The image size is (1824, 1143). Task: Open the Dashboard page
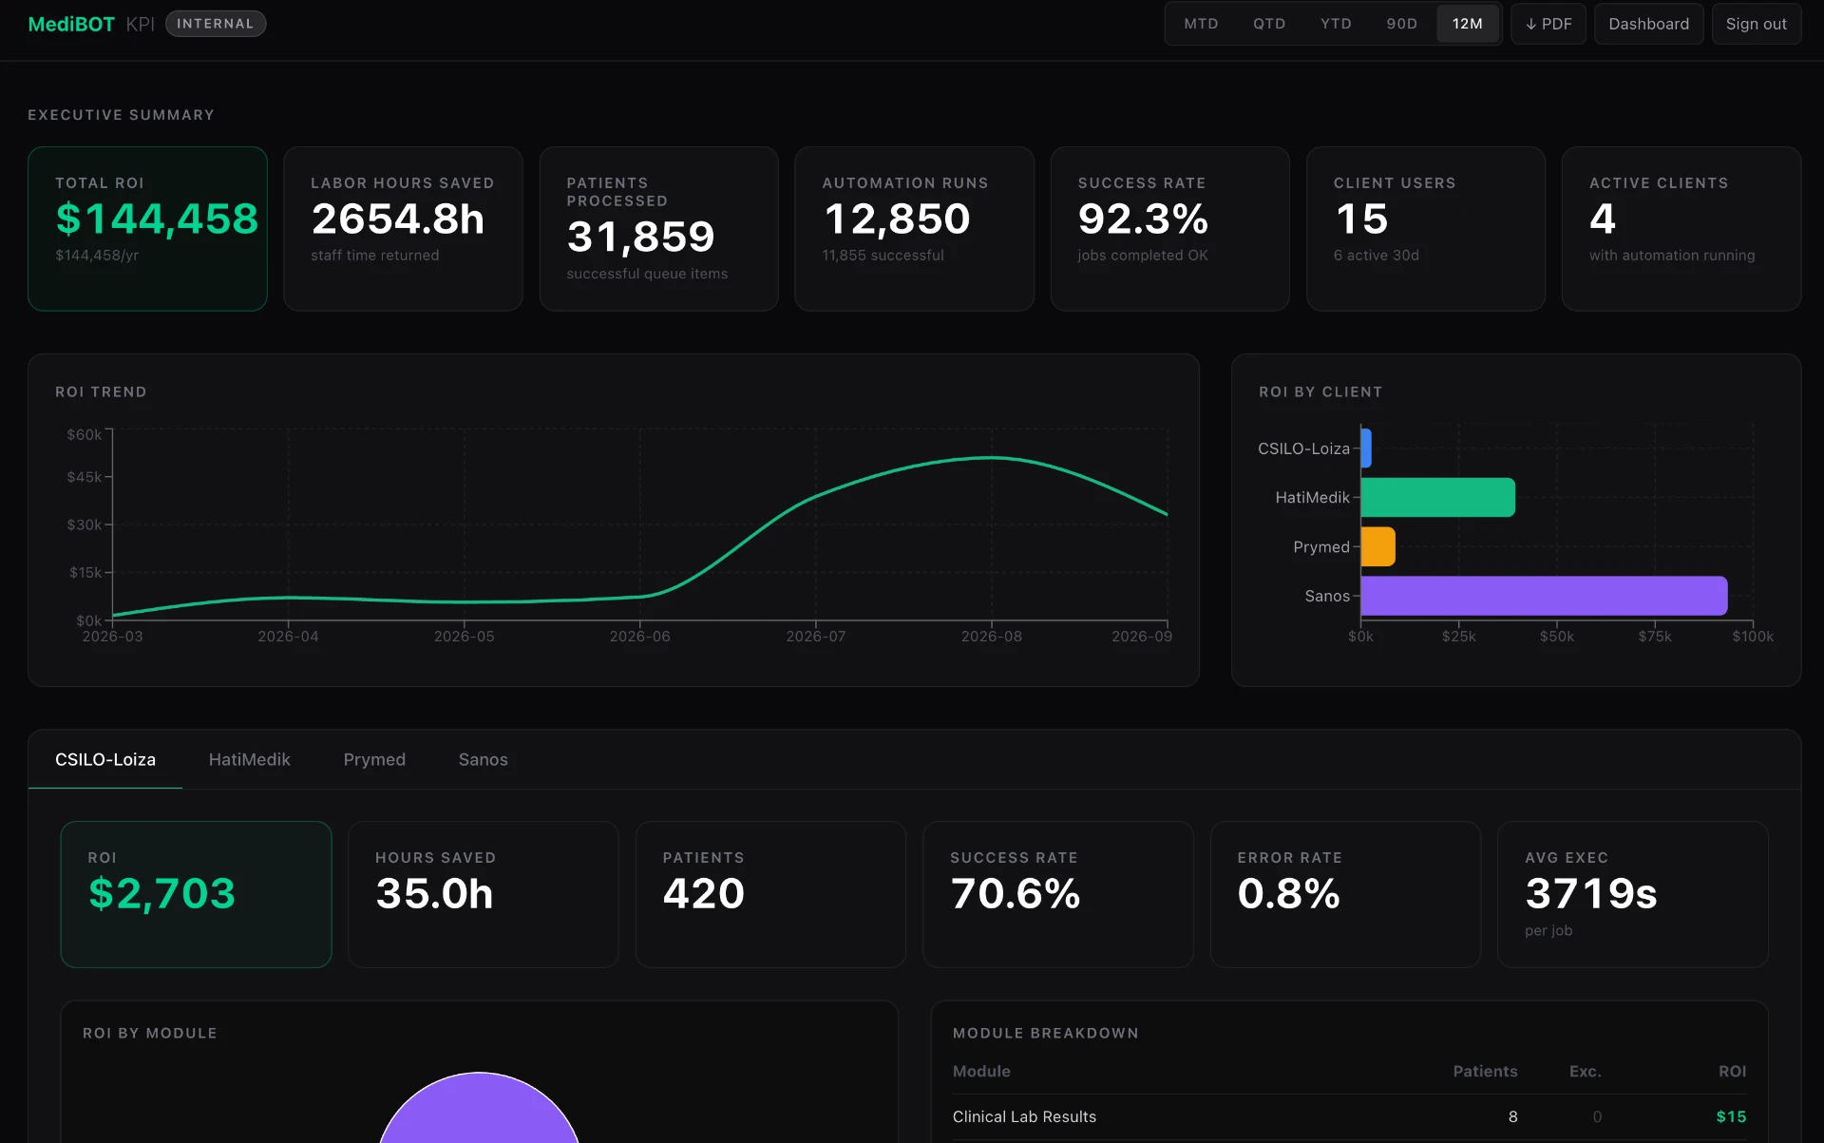pyautogui.click(x=1648, y=24)
